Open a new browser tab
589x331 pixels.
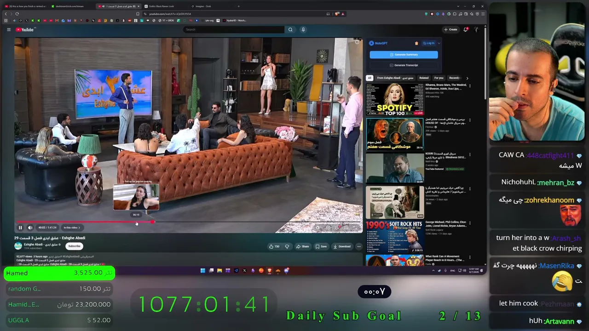pyautogui.click(x=238, y=6)
